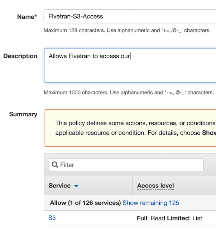Click the Name field containing Fivetran-S3-Access
Image resolution: width=216 pixels, height=236 pixels.
129,16
